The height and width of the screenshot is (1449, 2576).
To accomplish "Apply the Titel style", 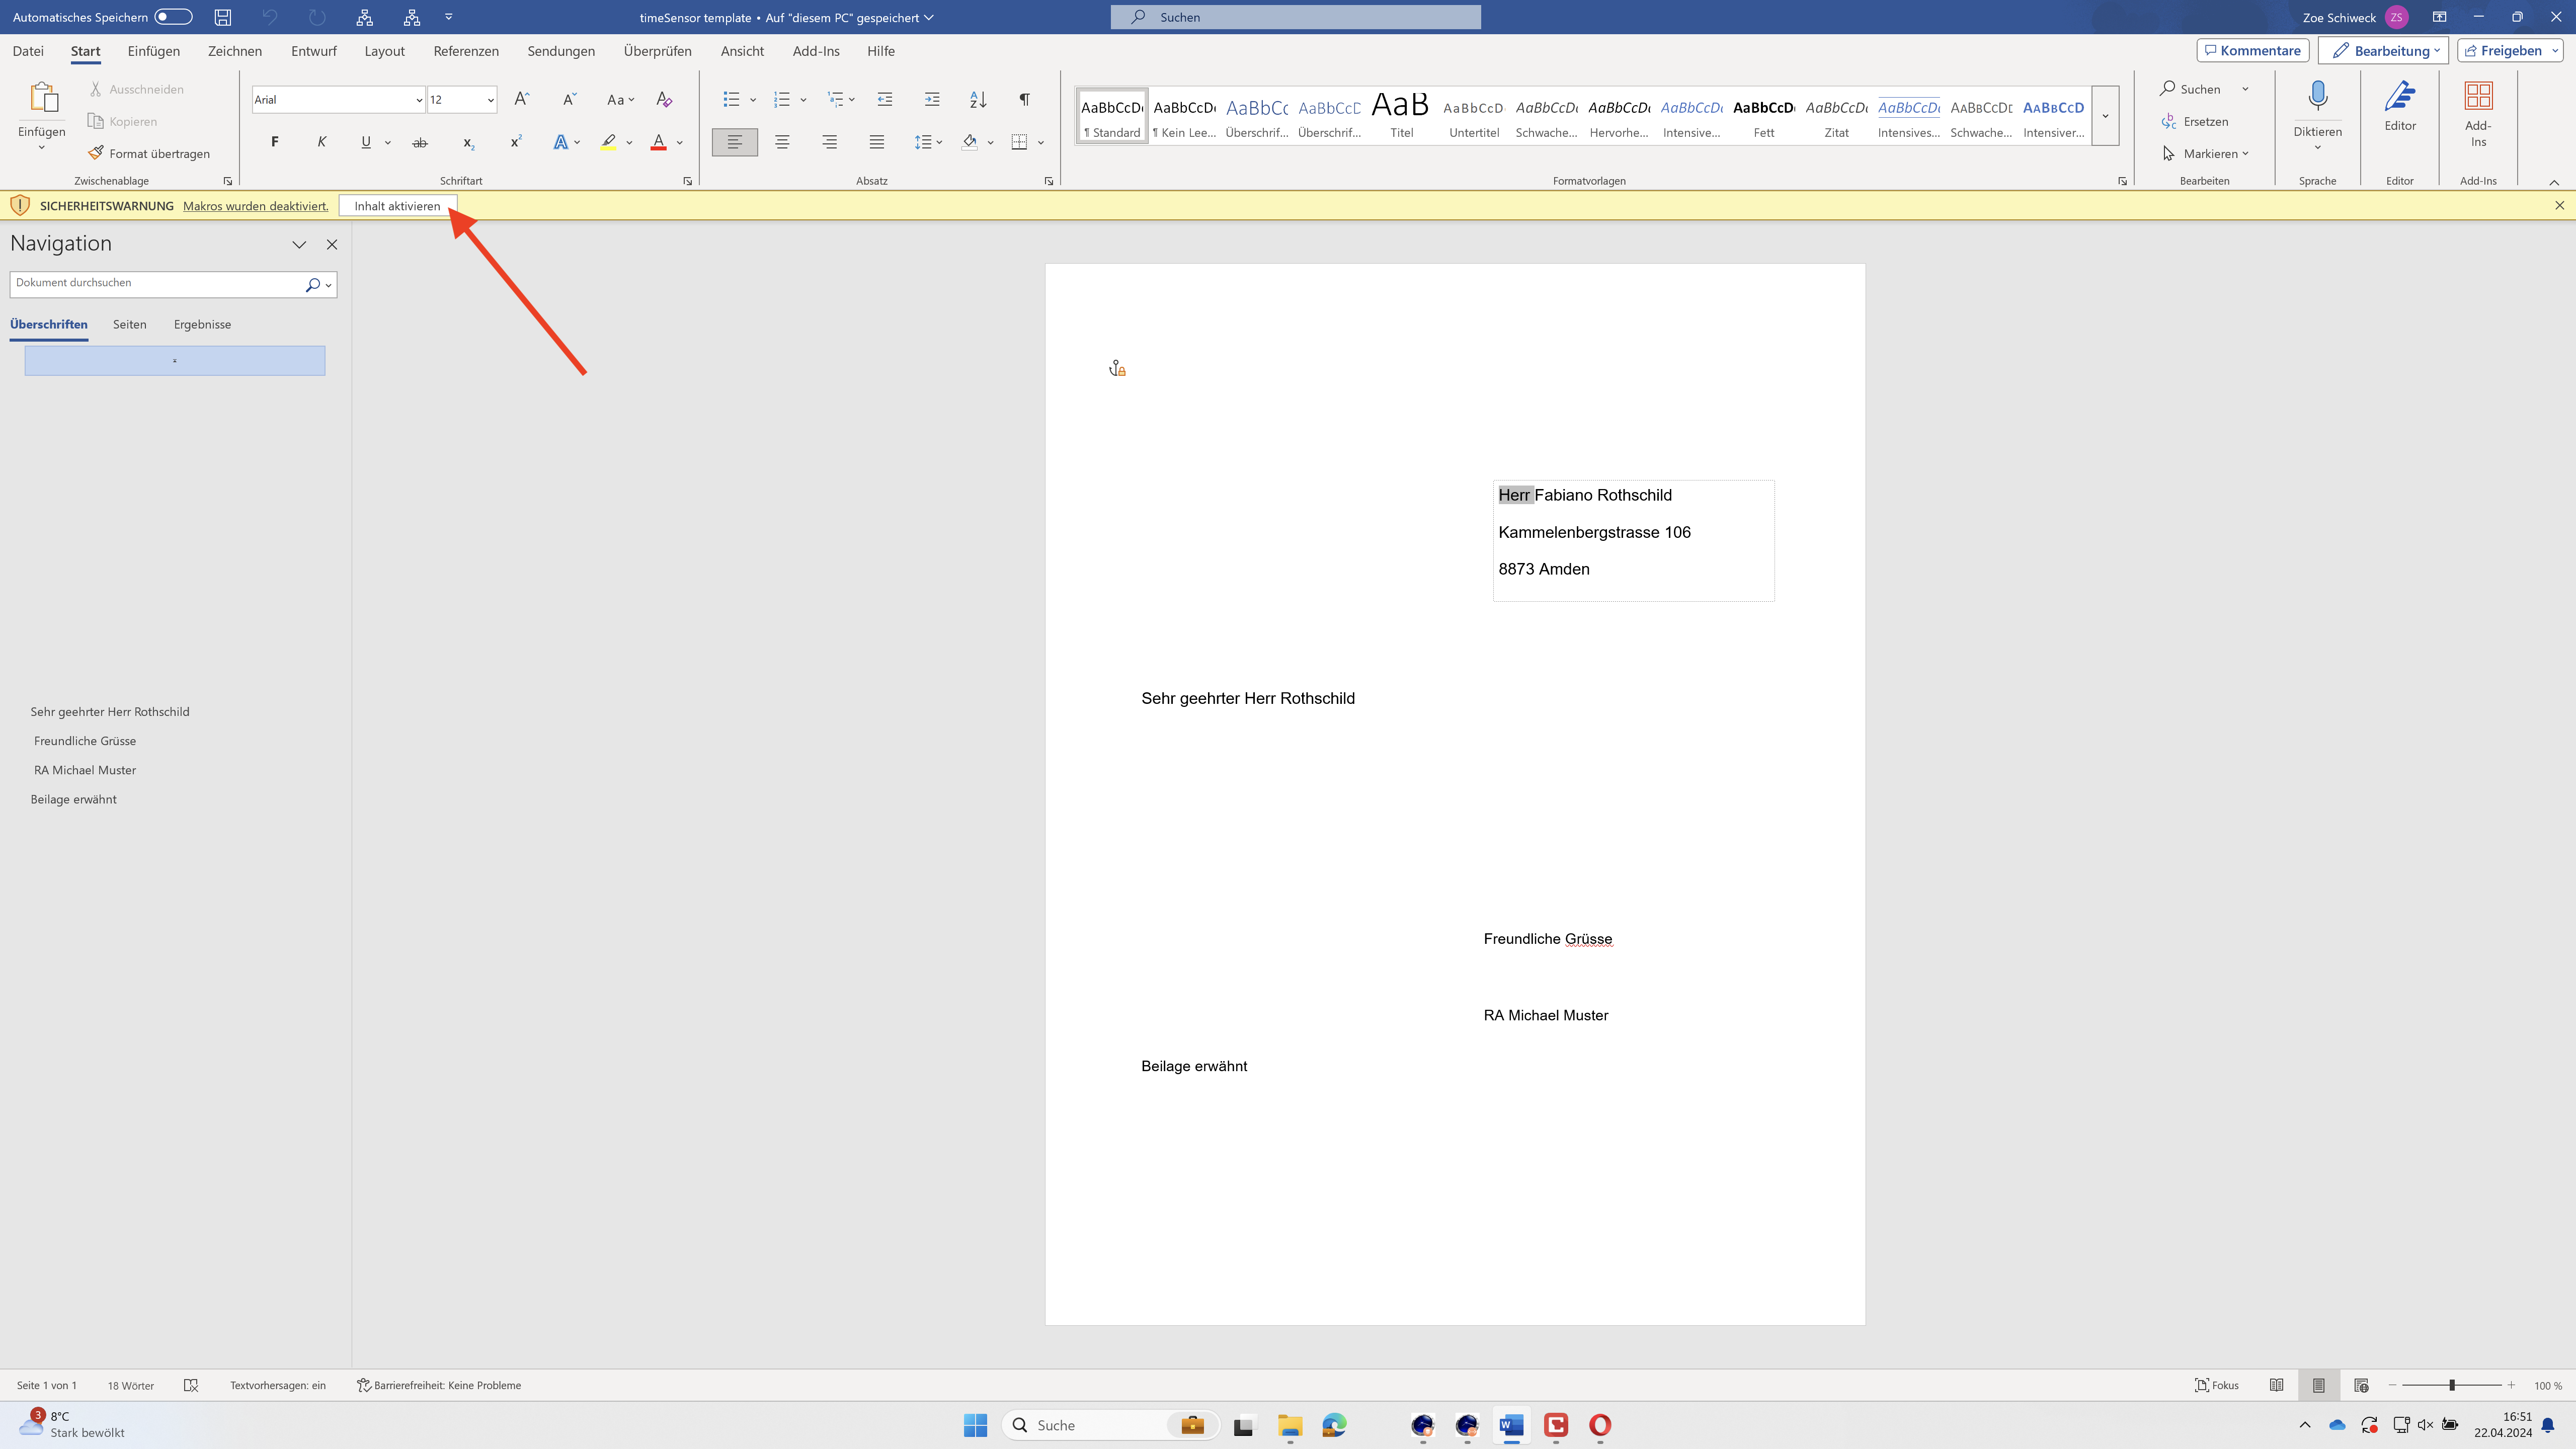I will pos(1401,116).
